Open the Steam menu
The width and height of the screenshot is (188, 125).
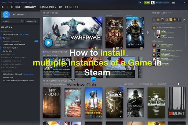pos(4,2)
